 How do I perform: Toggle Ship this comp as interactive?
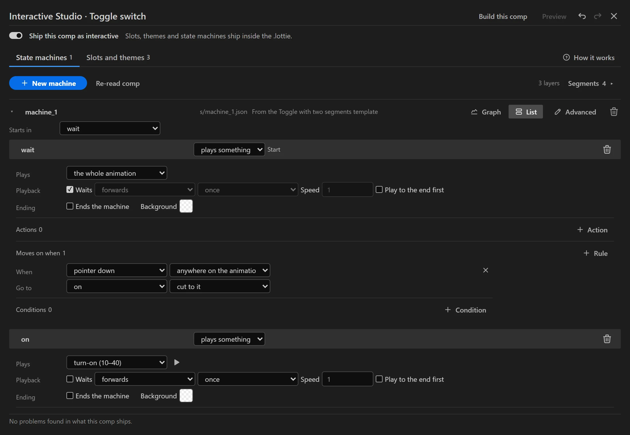[16, 35]
